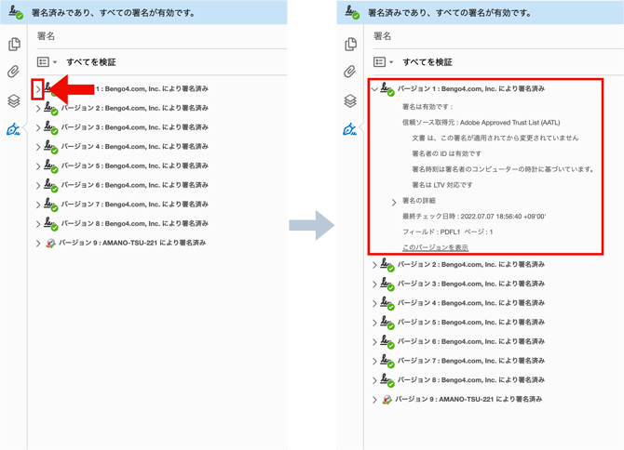624x450 pixels.
Task: Click バージョン 9 timestamp icon in right panel
Action: pyautogui.click(x=387, y=400)
